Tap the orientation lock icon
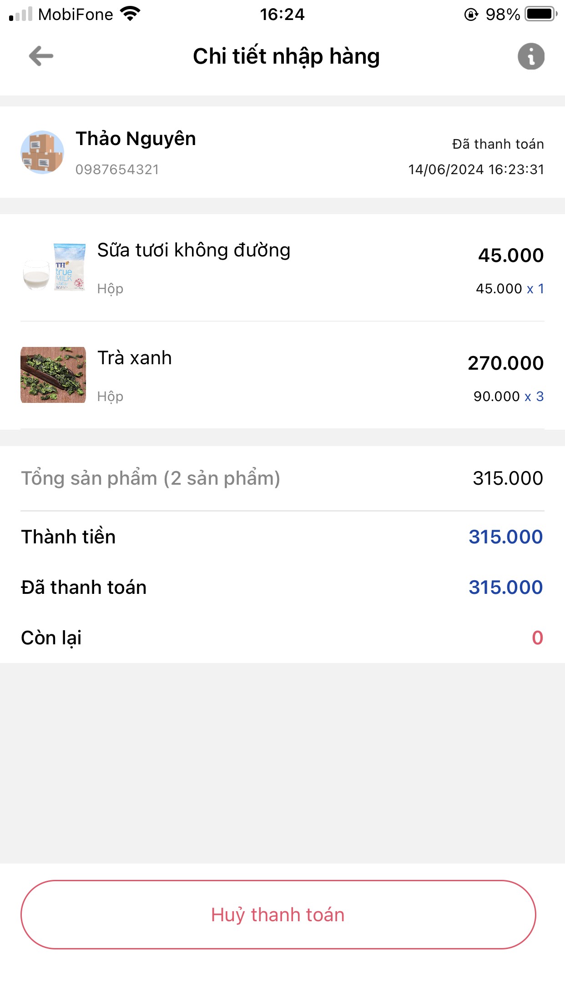 471,15
